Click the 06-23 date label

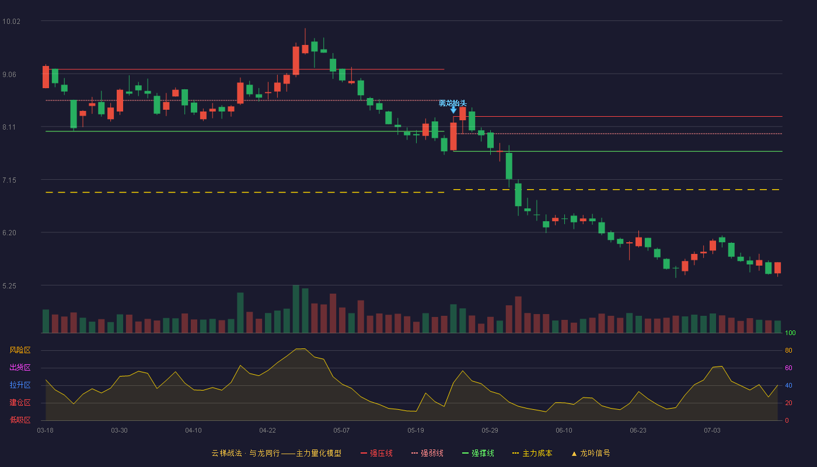click(x=638, y=430)
